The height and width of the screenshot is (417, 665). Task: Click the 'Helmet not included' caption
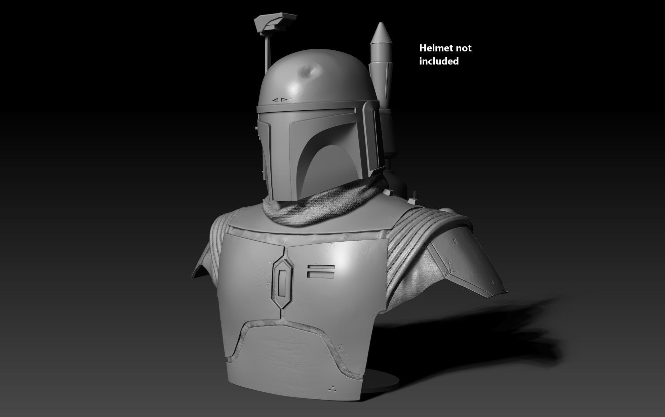coord(445,54)
